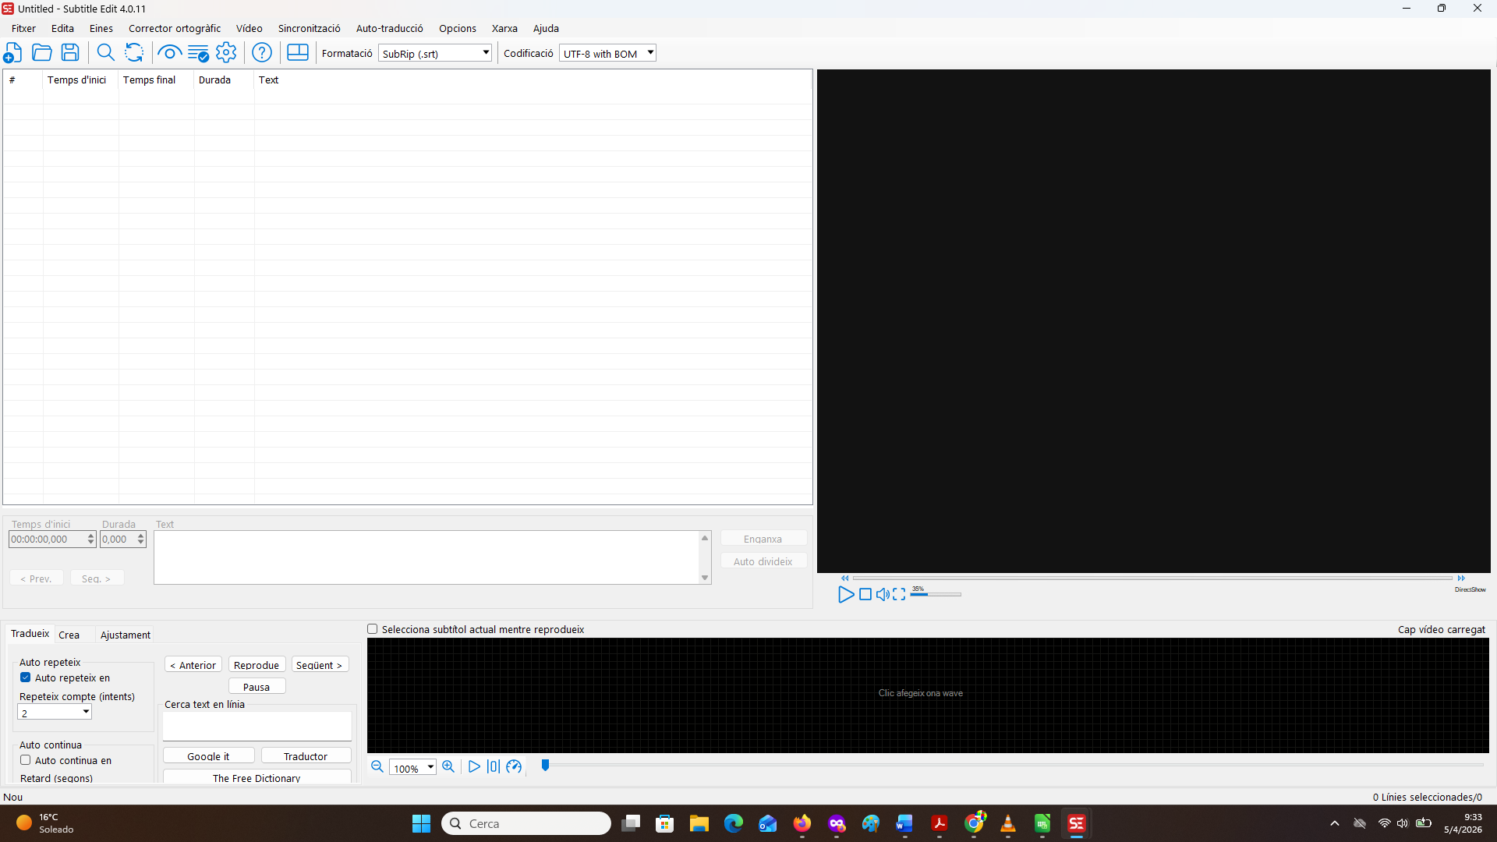Expand the Repeteix compte dropdown
The height and width of the screenshot is (842, 1497).
[86, 713]
